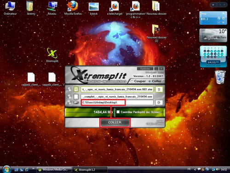
Task: Open the Options menu in Xtremsplit
Action: click(145, 69)
